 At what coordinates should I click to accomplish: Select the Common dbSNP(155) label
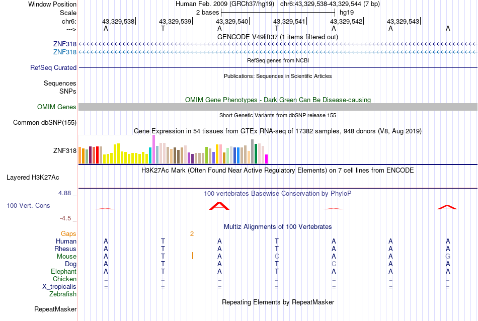point(45,123)
